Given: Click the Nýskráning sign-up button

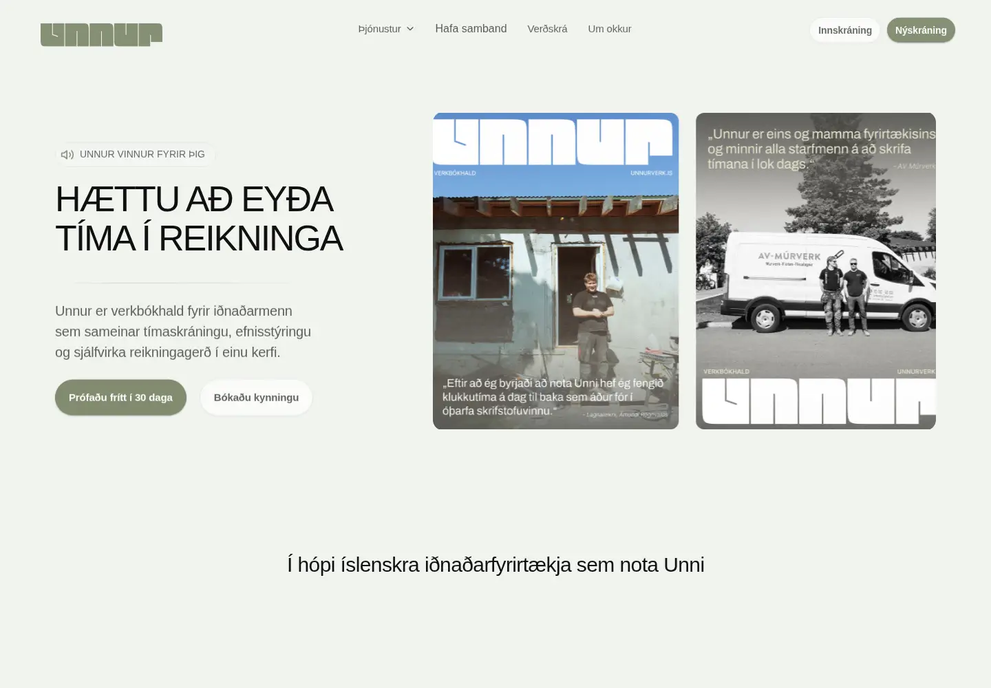Looking at the screenshot, I should pos(921,30).
